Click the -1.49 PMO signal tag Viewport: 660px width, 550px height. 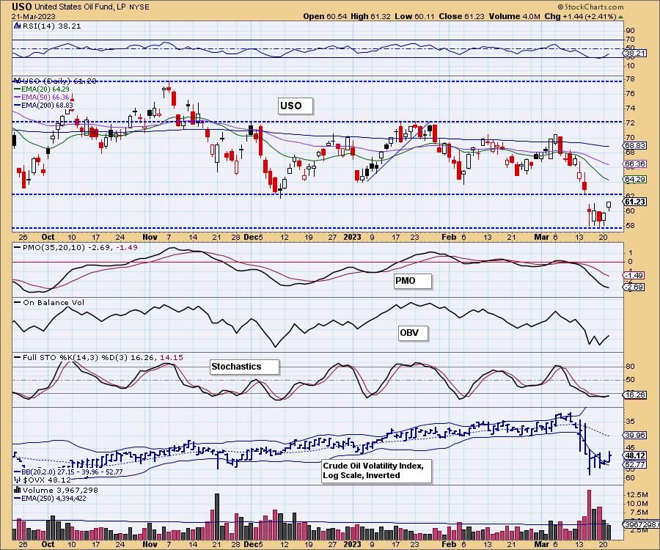pyautogui.click(x=634, y=276)
